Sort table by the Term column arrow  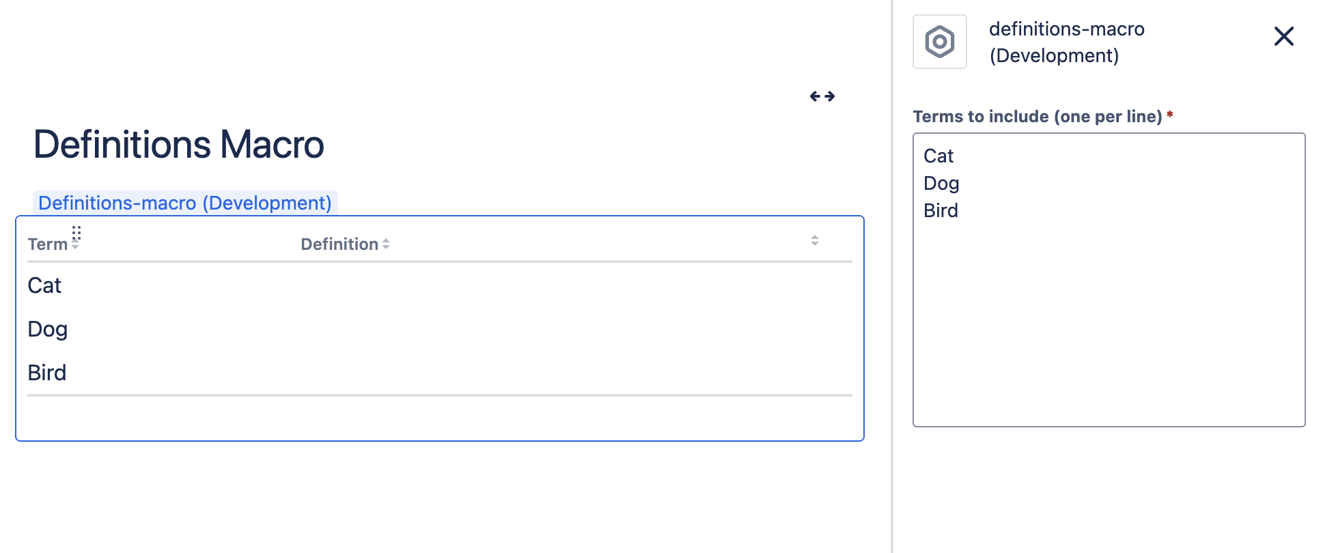point(75,246)
